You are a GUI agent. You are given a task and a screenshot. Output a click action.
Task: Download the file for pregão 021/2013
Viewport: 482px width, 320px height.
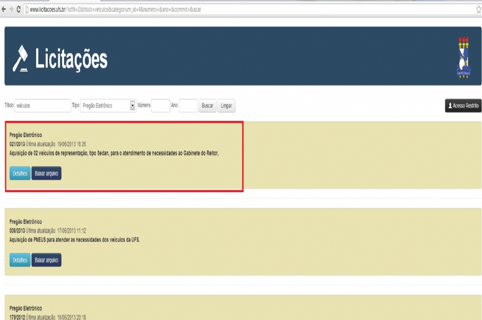coord(46,173)
